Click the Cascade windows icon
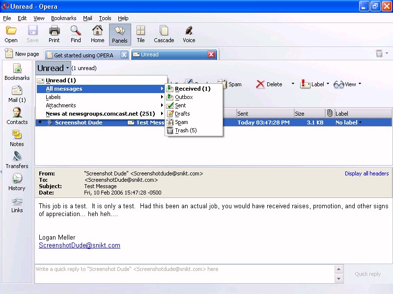393x294 pixels. 164,34
